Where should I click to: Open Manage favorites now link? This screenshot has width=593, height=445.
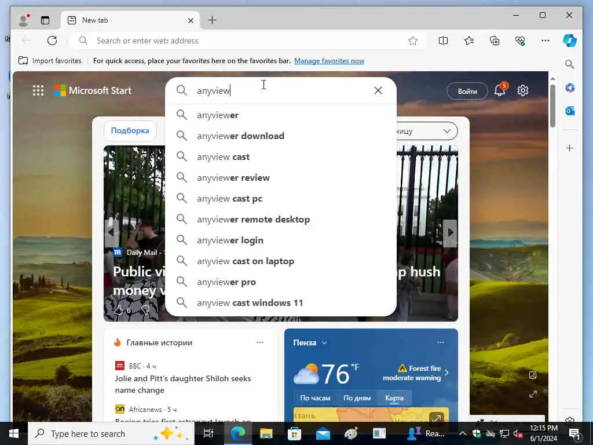click(329, 60)
